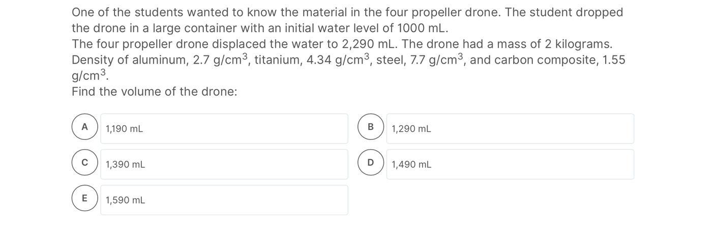Viewport: 715px width, 230px height.
Task: Click the word 'titanium' in the density list
Action: tap(277, 60)
